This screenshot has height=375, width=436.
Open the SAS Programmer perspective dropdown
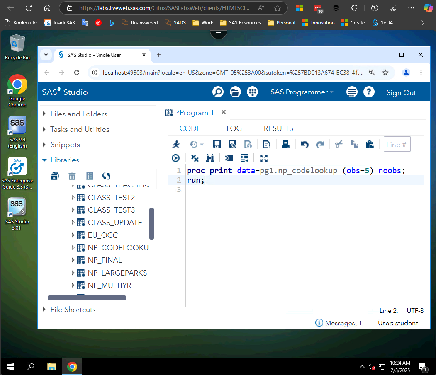coord(302,92)
